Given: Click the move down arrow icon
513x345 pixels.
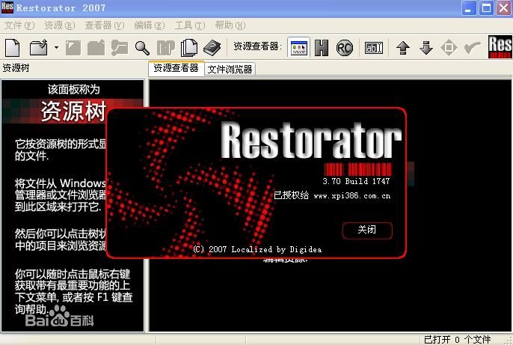Looking at the screenshot, I should coord(426,48).
